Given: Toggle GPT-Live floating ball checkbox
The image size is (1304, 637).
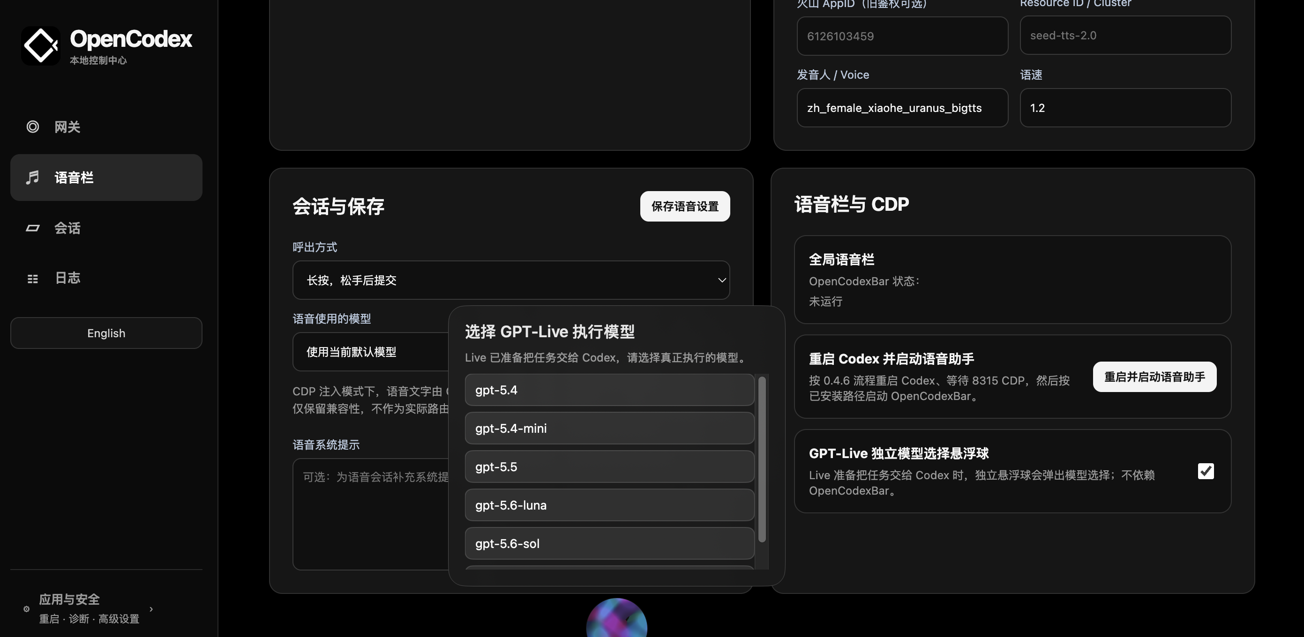Looking at the screenshot, I should (x=1206, y=471).
